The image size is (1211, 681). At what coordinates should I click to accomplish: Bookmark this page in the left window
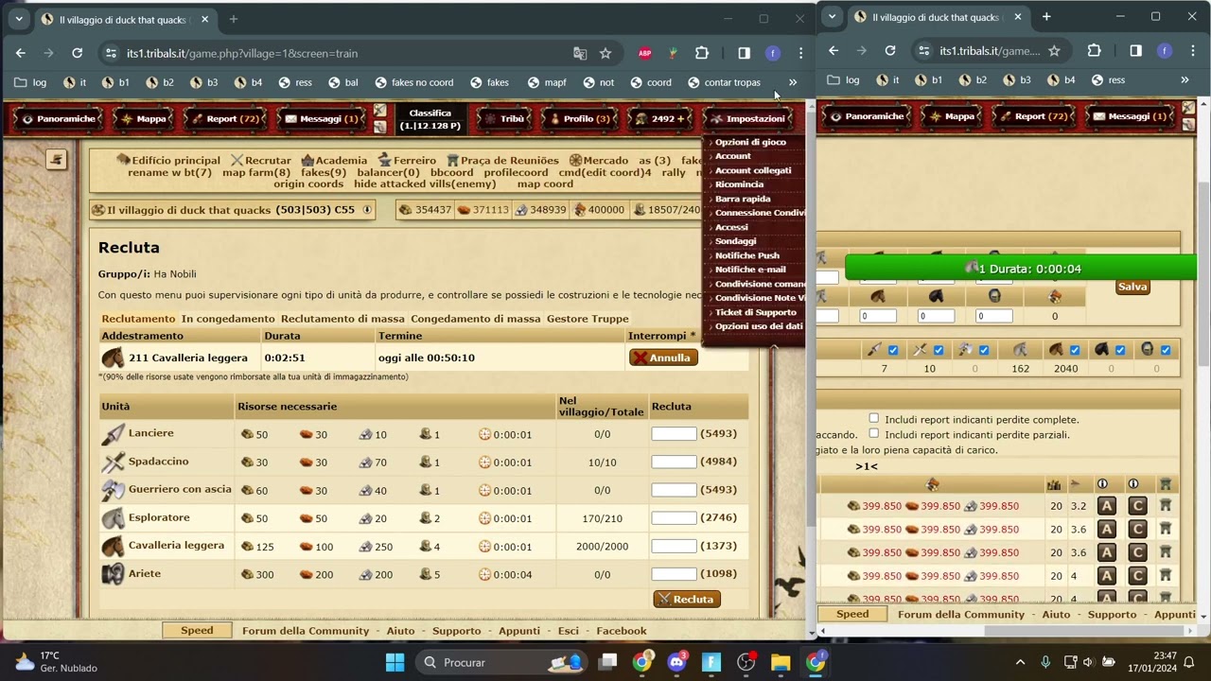[605, 53]
